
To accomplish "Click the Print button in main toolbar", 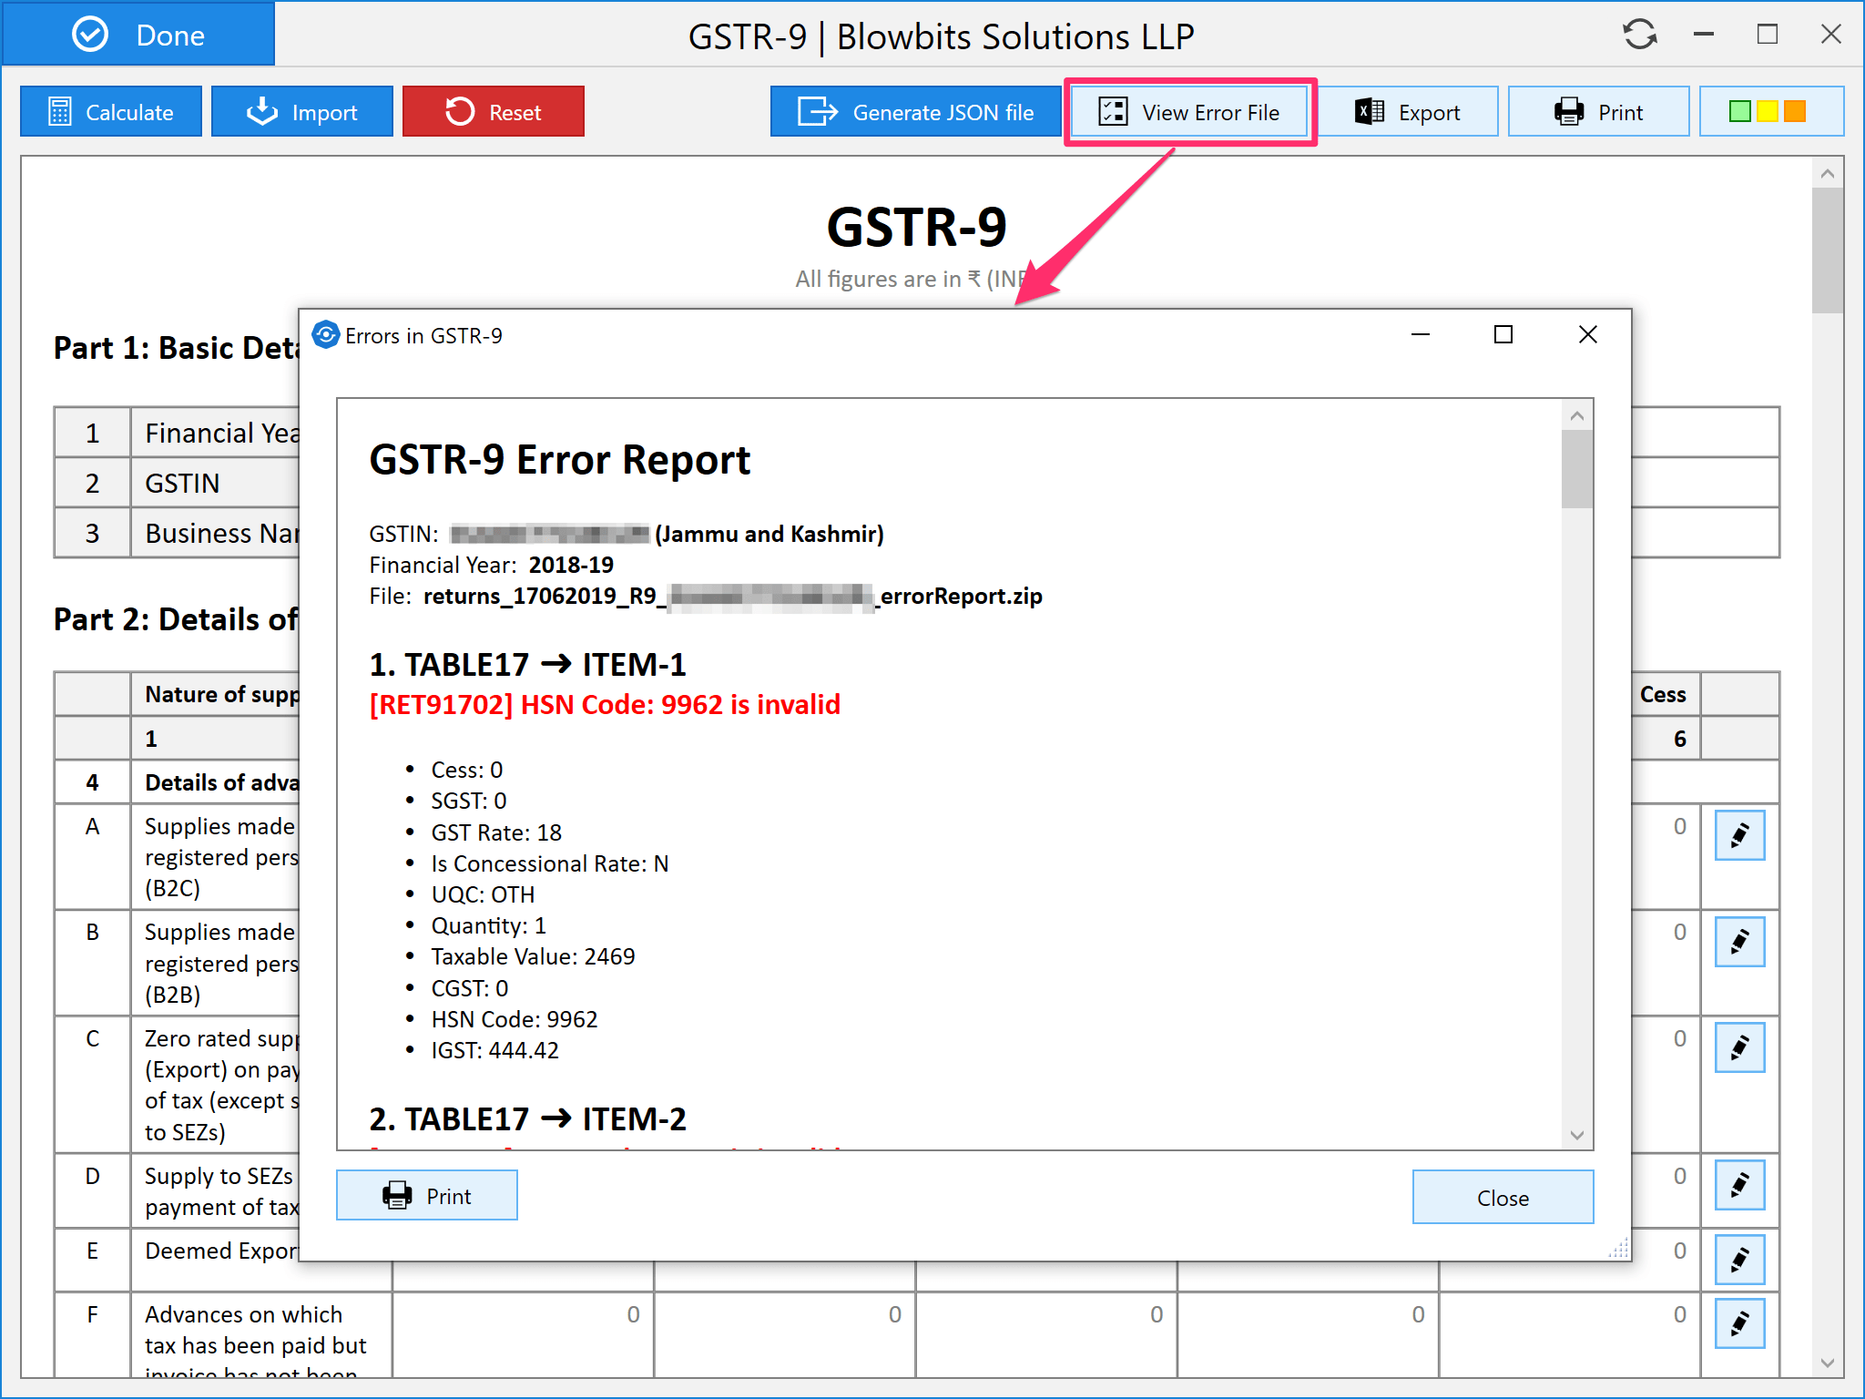I will [x=1598, y=112].
